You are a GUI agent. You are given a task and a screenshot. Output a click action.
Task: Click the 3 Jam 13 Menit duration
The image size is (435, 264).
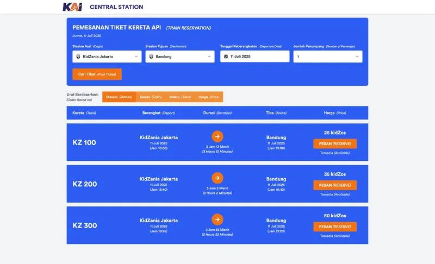[x=217, y=147]
